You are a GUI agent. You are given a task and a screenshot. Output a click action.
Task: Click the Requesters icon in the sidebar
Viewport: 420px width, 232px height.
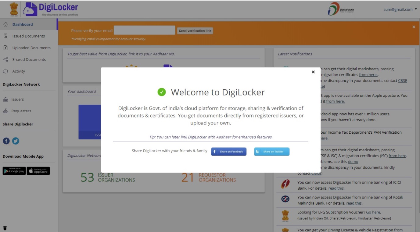(x=5, y=111)
